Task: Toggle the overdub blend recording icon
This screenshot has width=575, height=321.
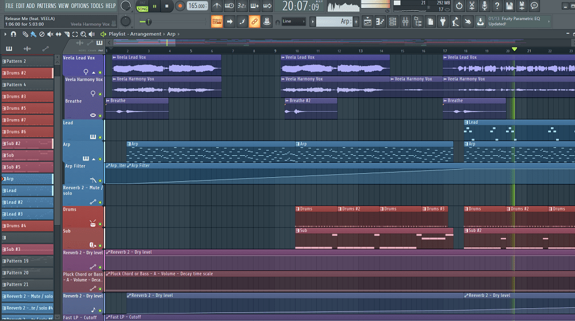Action: (255, 6)
